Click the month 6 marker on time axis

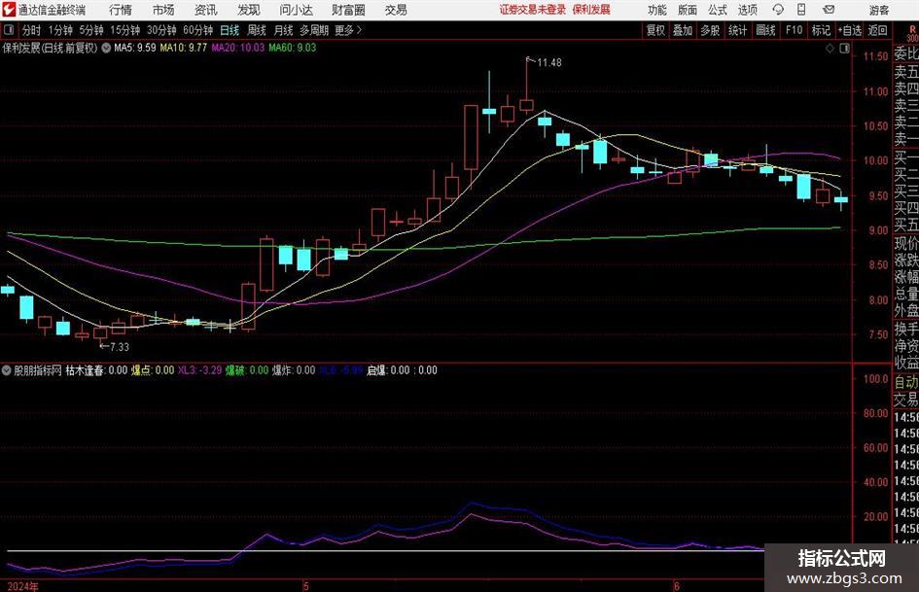(676, 586)
